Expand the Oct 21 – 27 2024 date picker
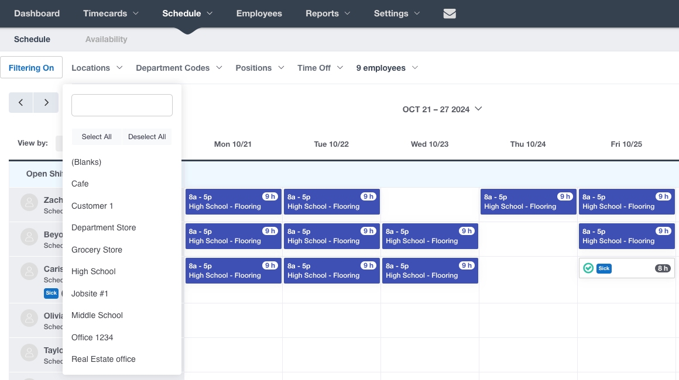Screen dimensions: 679x380 (x=442, y=109)
